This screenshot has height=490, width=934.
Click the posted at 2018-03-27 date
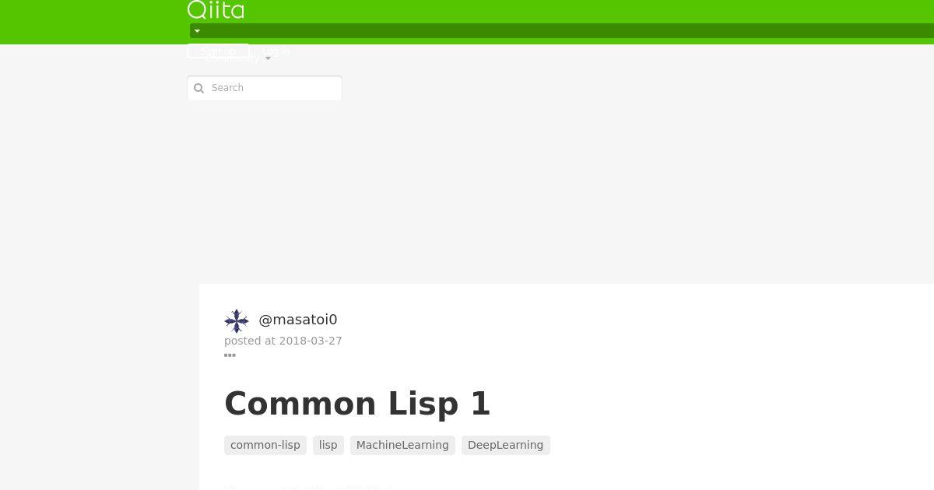[283, 341]
